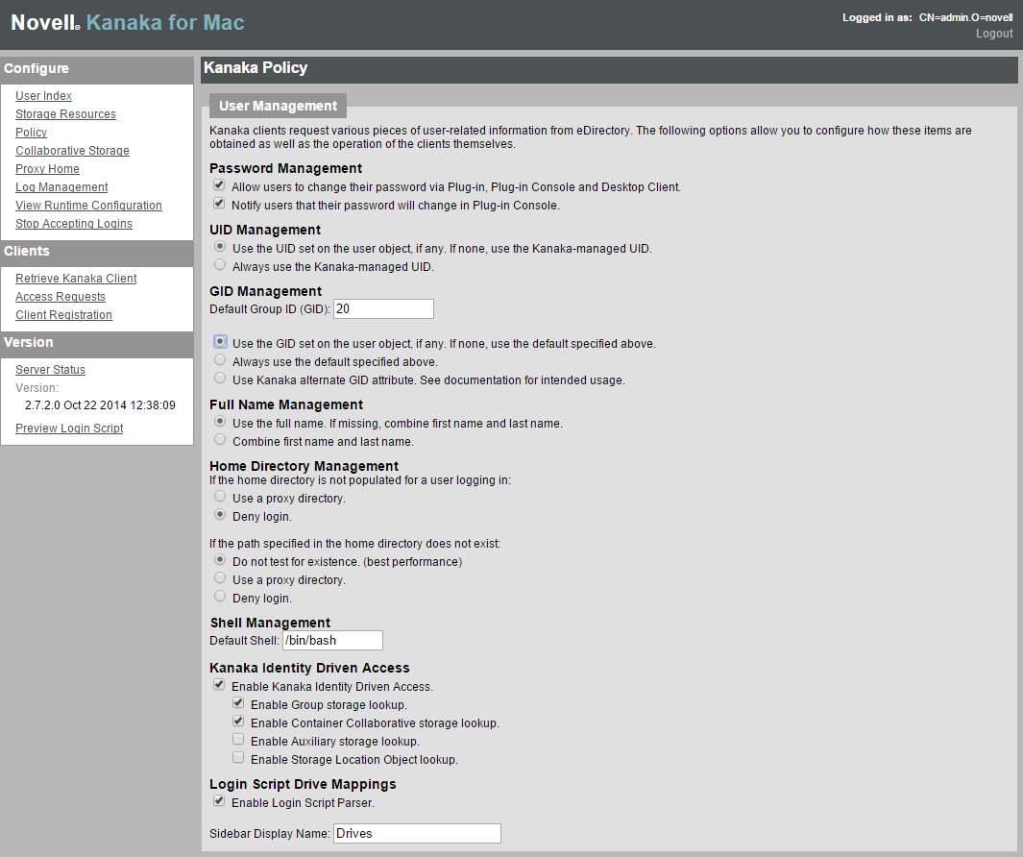Open Log Management

point(62,187)
